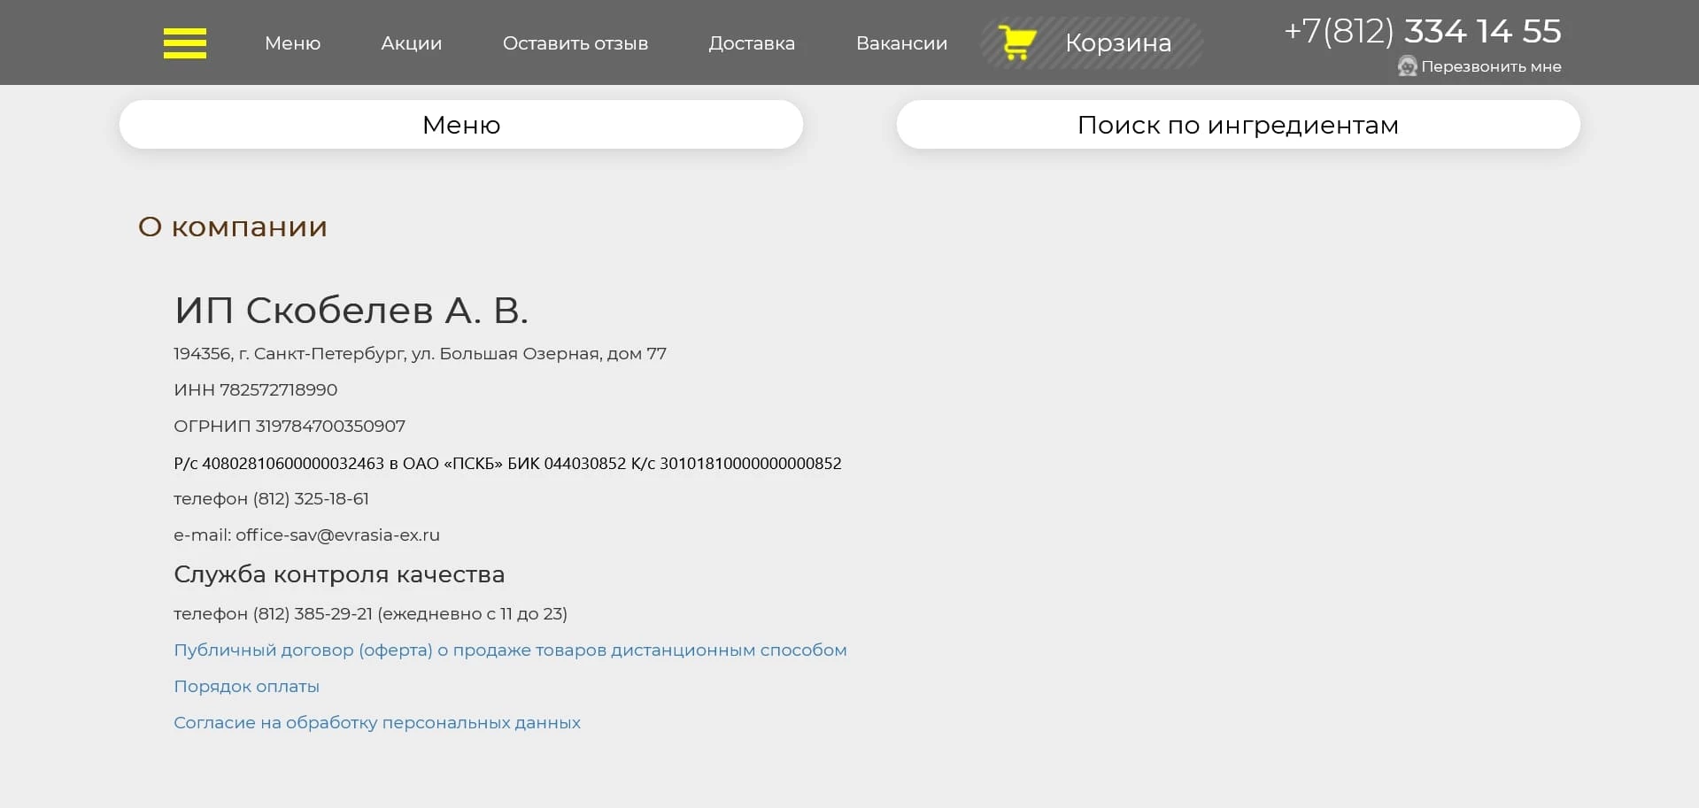Screen dimensions: 1699x808
Task: Select Акции in the top menu
Action: 411,43
